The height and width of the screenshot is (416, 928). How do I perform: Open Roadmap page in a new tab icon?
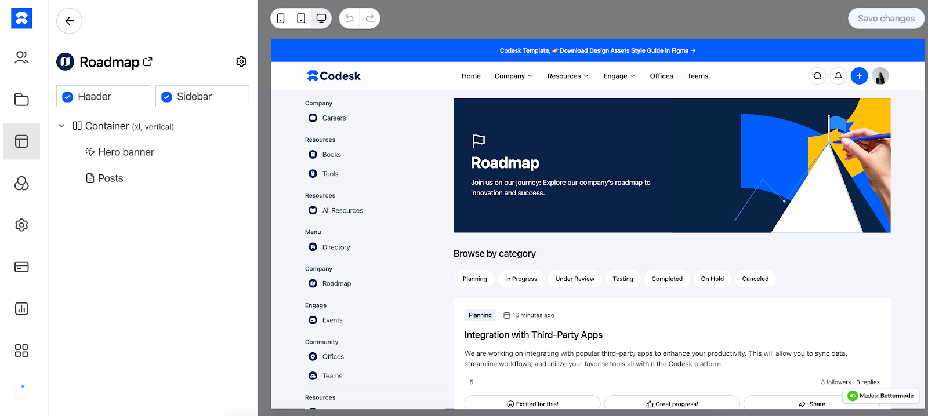[x=148, y=61]
